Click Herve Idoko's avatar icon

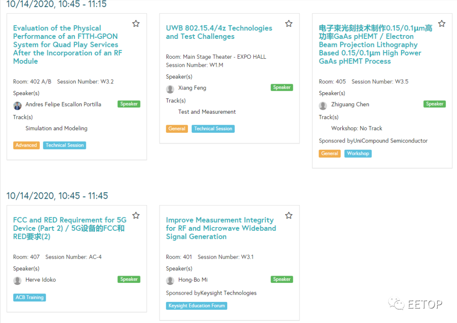pyautogui.click(x=17, y=280)
